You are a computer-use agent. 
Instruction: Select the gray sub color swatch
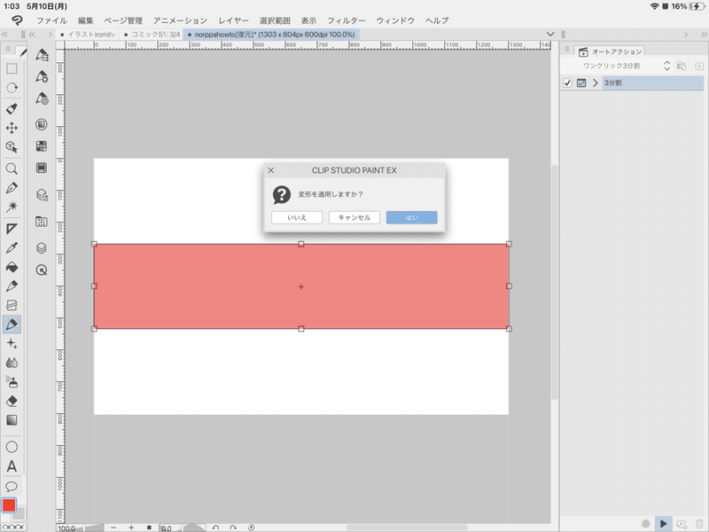[19, 514]
